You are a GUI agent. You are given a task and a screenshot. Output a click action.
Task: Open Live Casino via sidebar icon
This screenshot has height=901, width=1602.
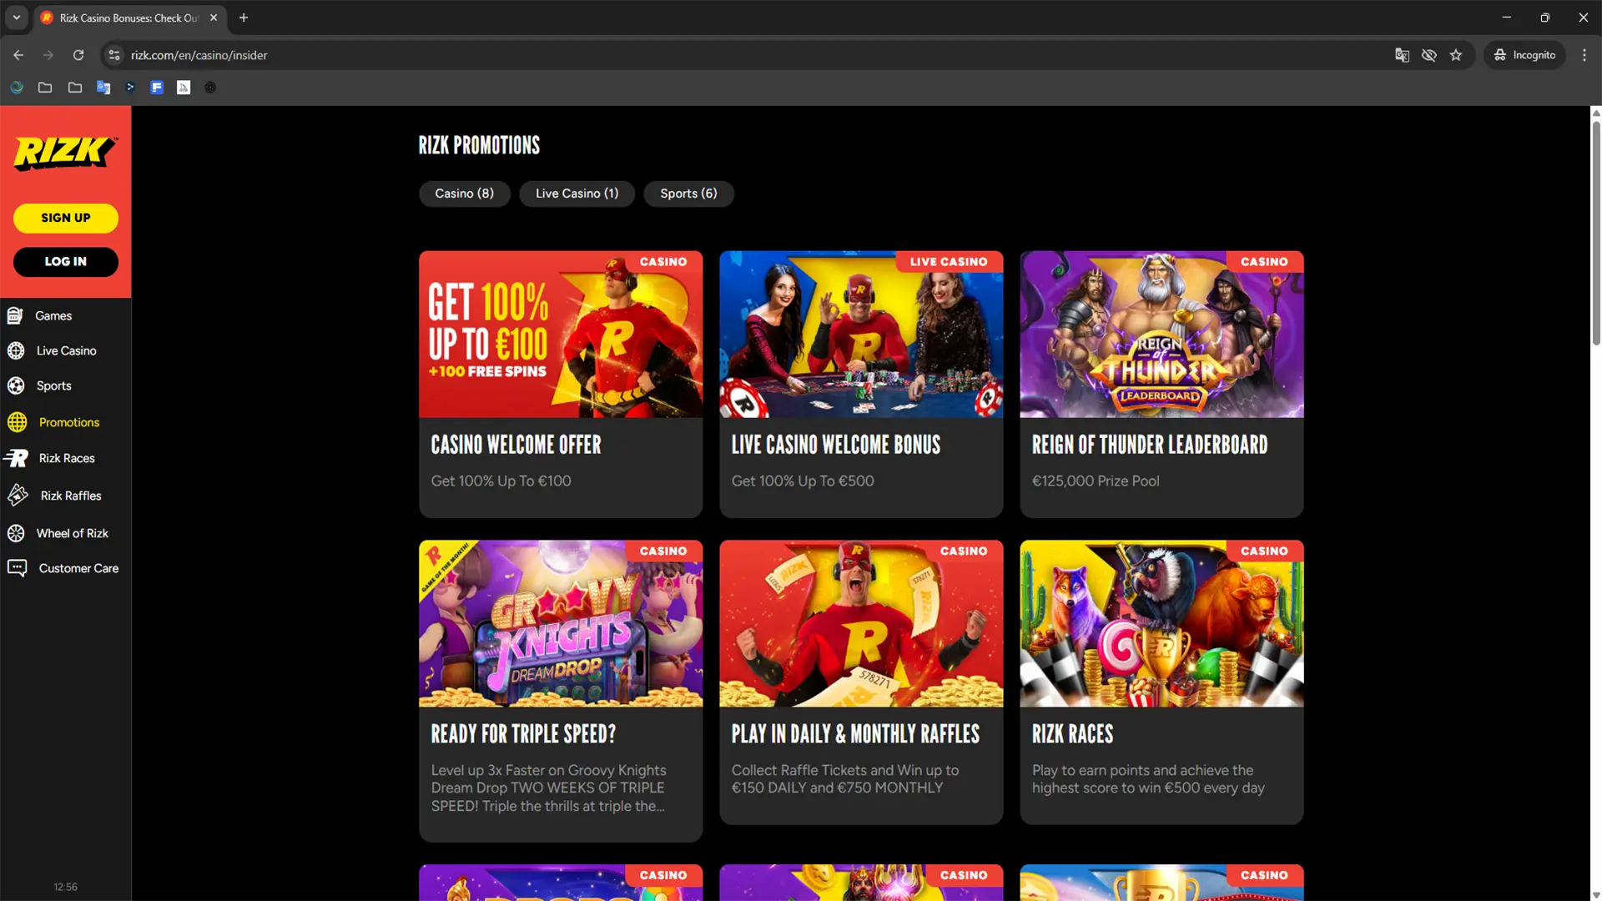tap(16, 350)
